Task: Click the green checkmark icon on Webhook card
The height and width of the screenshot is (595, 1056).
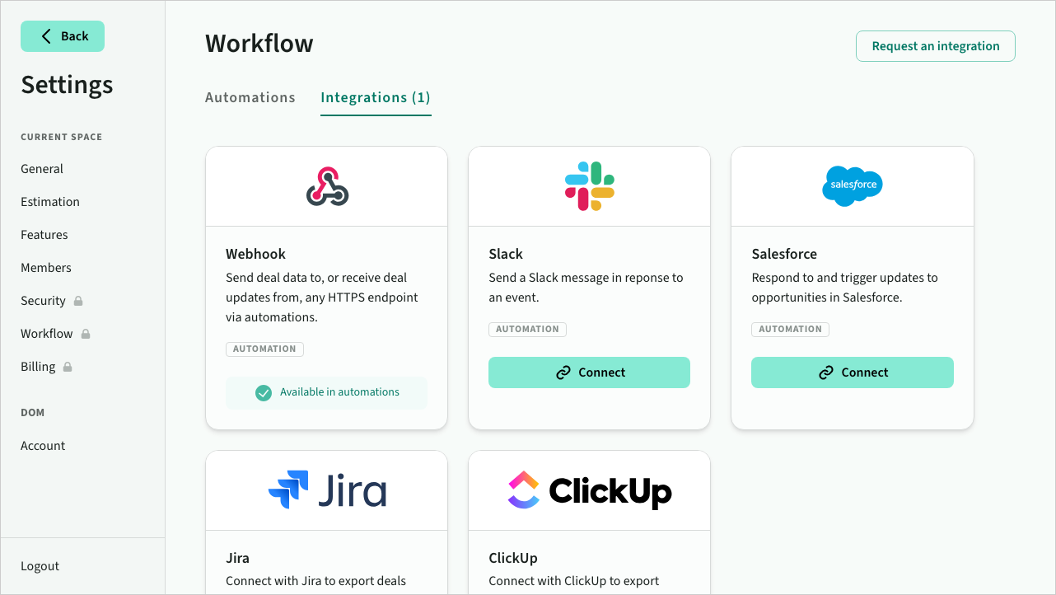Action: [x=264, y=393]
